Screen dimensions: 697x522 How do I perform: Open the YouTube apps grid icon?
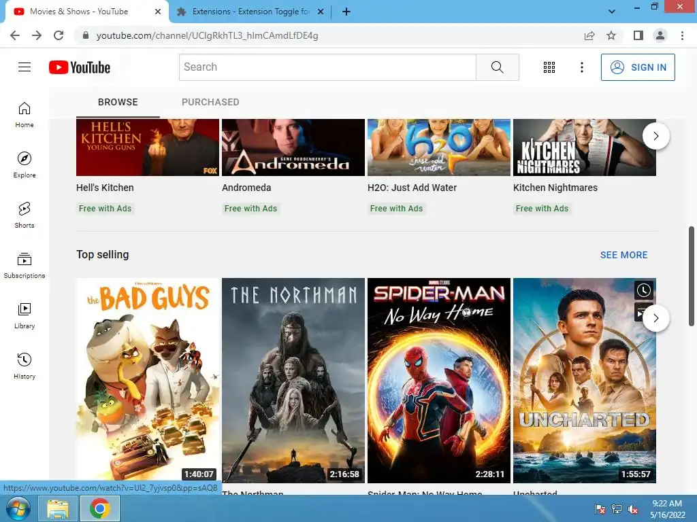tap(549, 67)
